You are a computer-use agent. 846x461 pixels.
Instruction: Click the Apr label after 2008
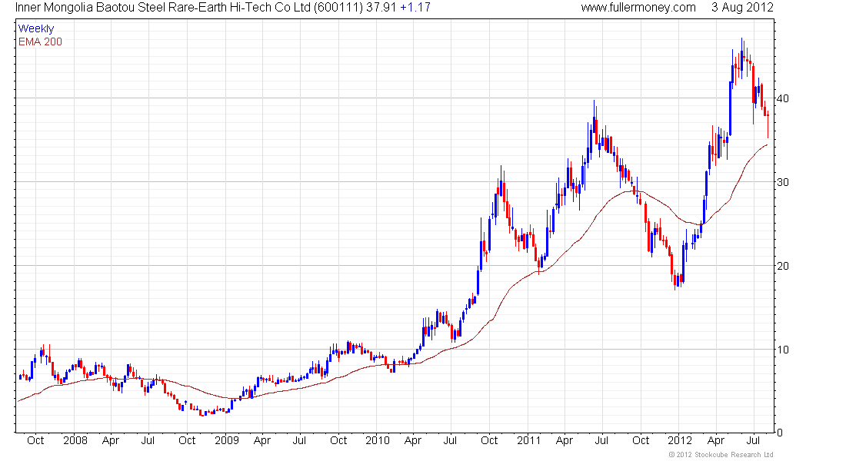point(111,440)
